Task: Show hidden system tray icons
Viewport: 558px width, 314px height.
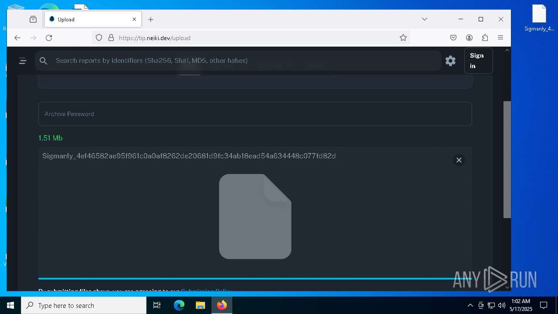Action: (x=470, y=305)
